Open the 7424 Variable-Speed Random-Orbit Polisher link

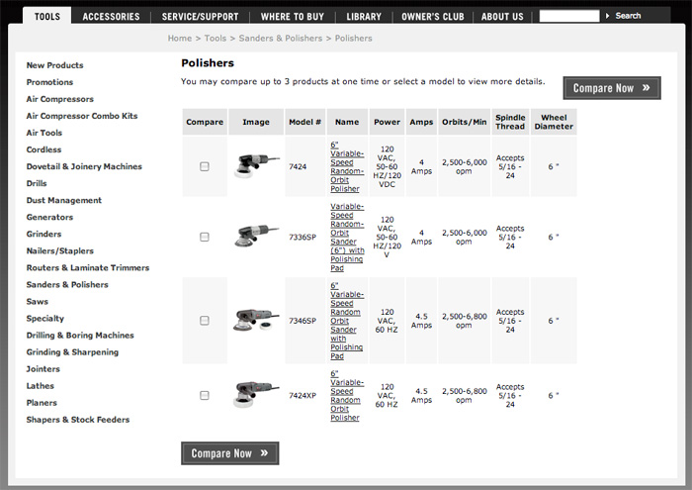pyautogui.click(x=347, y=167)
